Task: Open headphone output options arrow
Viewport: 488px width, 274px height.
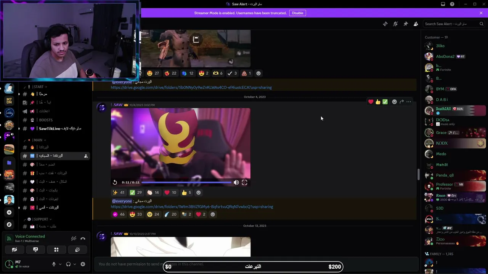Action: 75,264
